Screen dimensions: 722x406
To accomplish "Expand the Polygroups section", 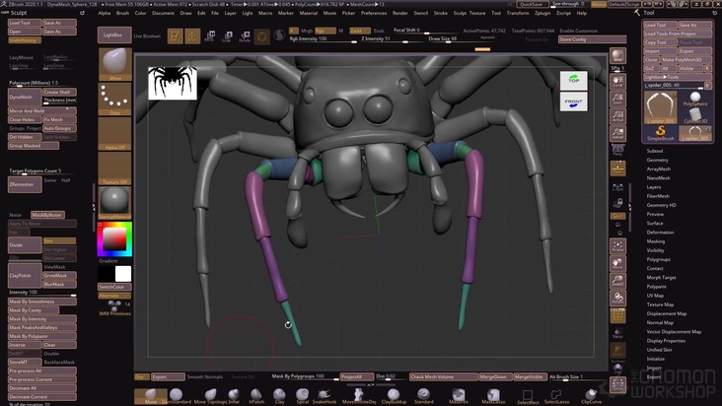I will tap(658, 259).
